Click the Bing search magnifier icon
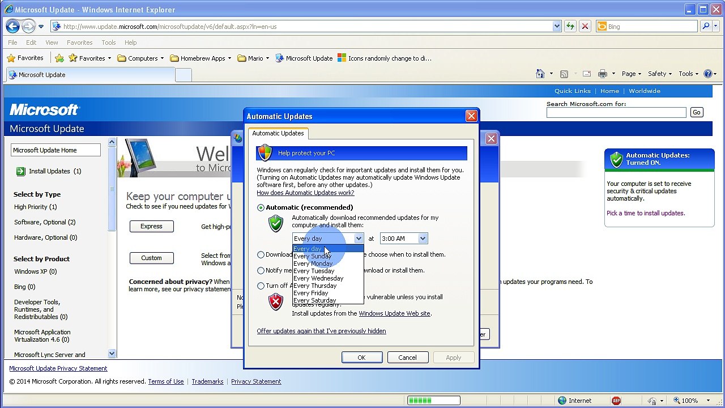The width and height of the screenshot is (725, 408). coord(705,26)
